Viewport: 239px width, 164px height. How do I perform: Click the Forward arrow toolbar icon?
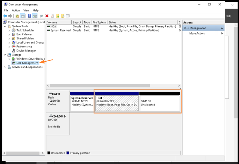[10, 16]
